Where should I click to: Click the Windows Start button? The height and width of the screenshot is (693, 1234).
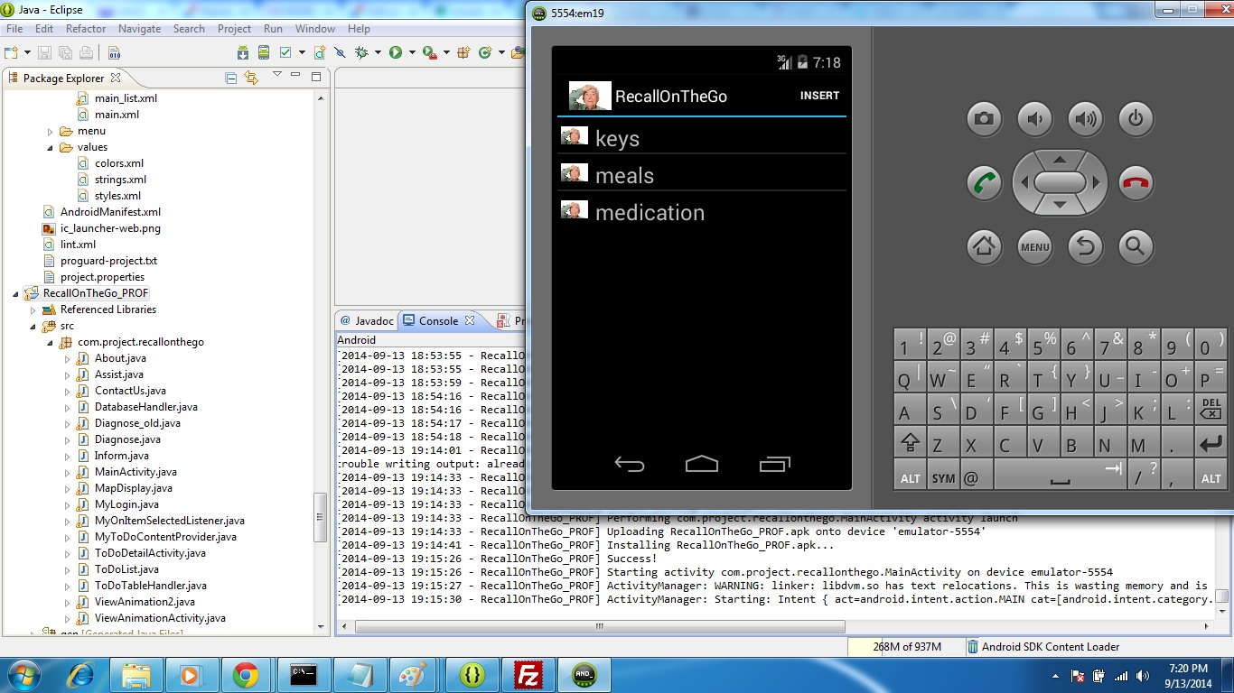23,675
